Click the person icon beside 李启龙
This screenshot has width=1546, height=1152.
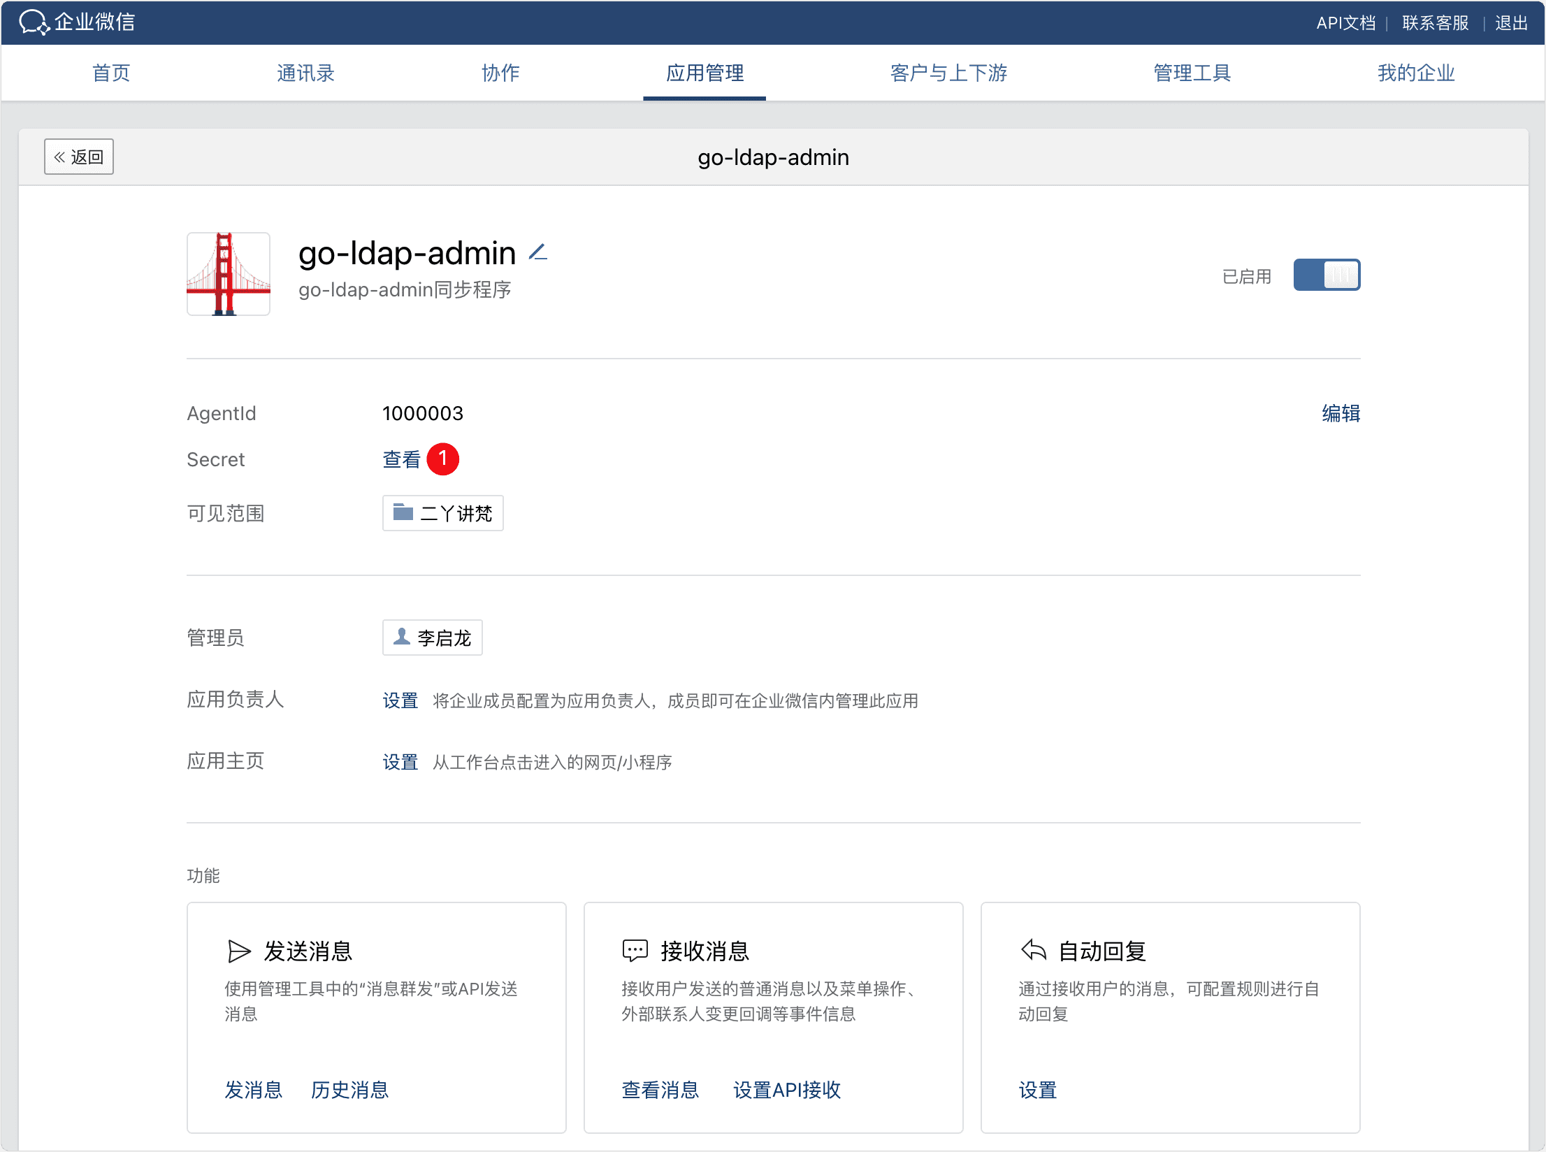[402, 636]
